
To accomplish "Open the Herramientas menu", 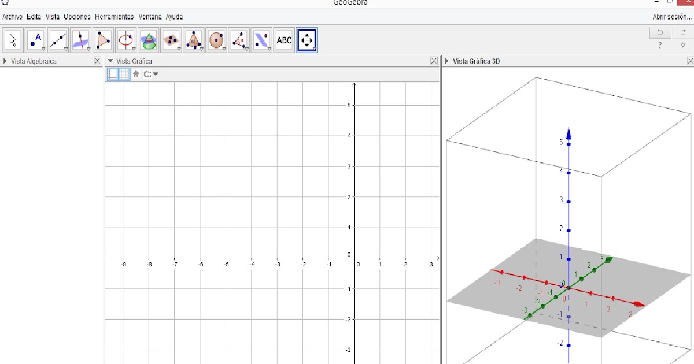I will 115,17.
